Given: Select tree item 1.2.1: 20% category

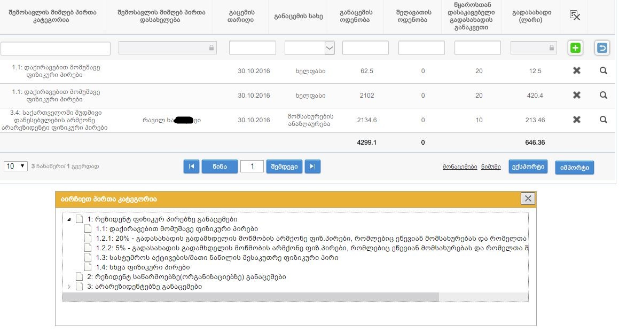Looking at the screenshot, I should point(311,239).
